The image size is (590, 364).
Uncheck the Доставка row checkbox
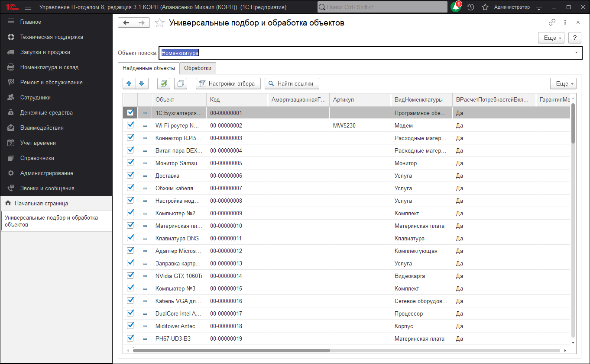pos(130,176)
